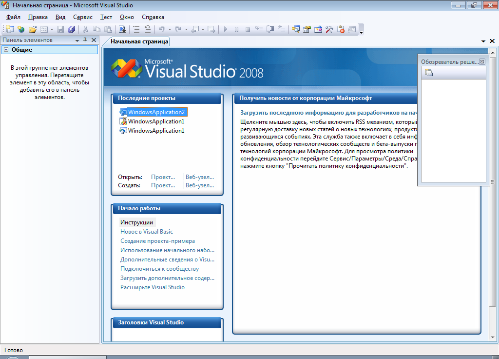Click the Comment out lines icon

point(136,29)
